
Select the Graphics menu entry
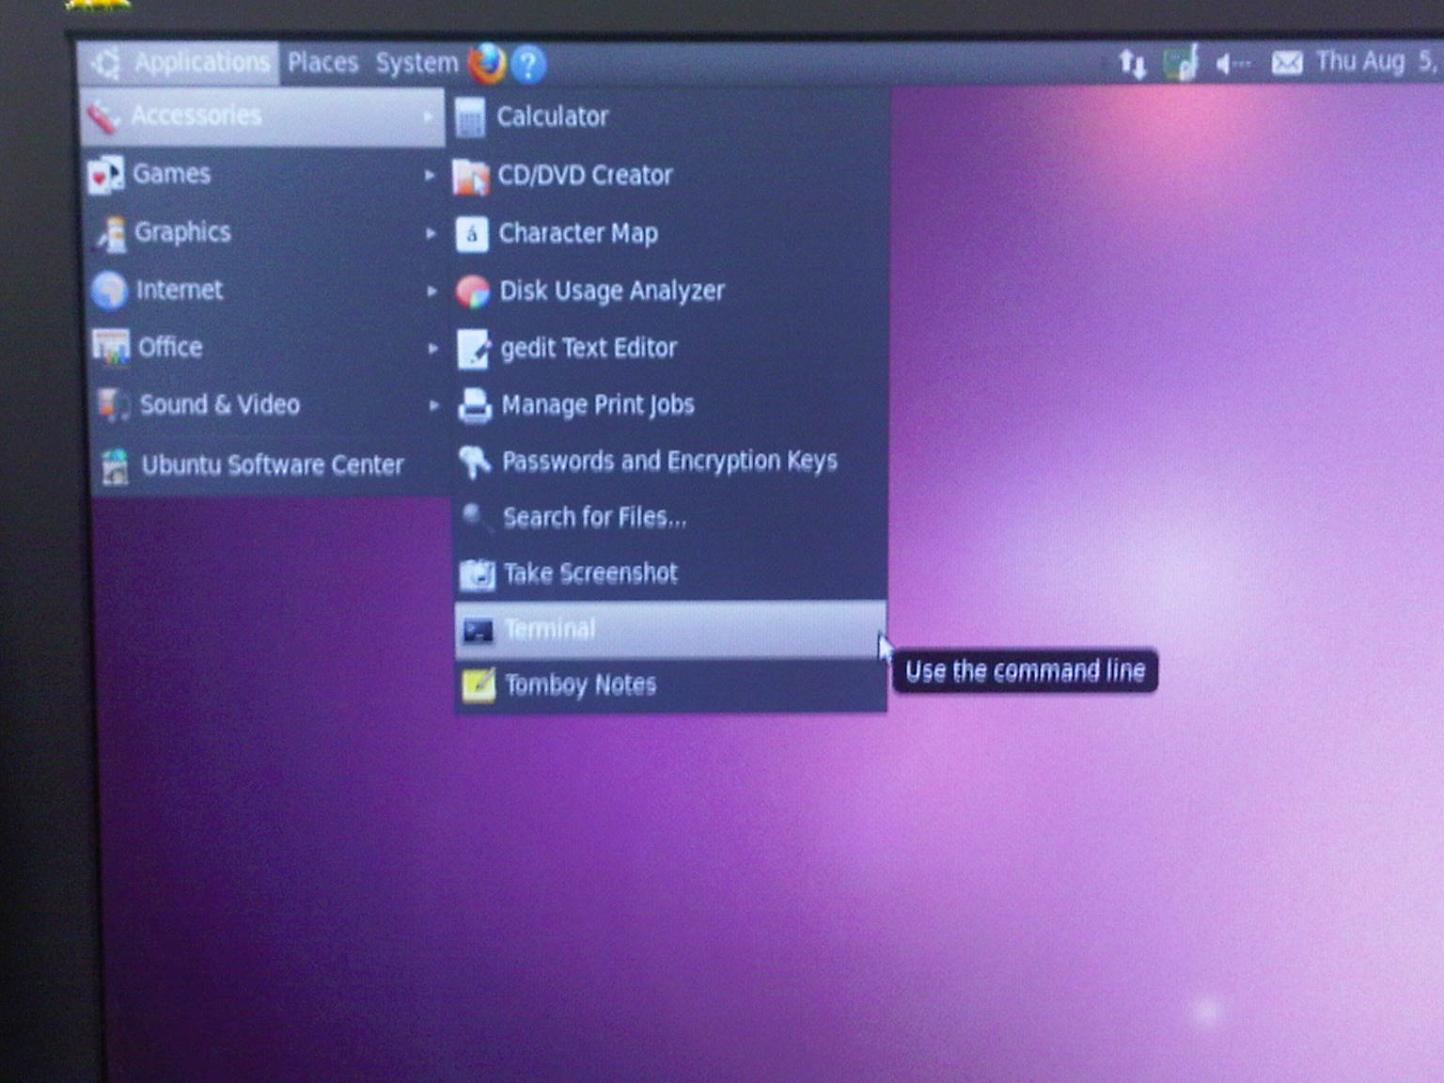[265, 232]
